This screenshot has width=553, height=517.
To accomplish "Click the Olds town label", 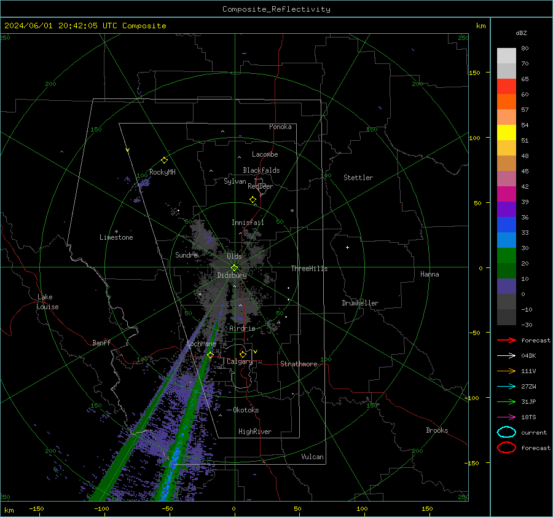I will point(234,256).
